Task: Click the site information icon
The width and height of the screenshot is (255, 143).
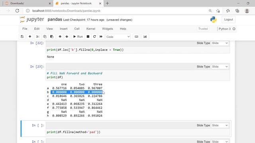Action: (28, 11)
